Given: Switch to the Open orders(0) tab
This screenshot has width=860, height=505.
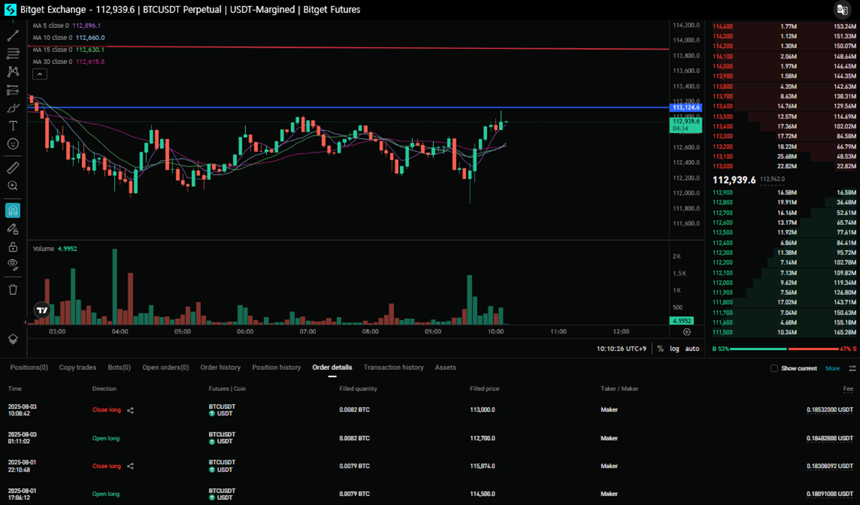Looking at the screenshot, I should [x=165, y=367].
